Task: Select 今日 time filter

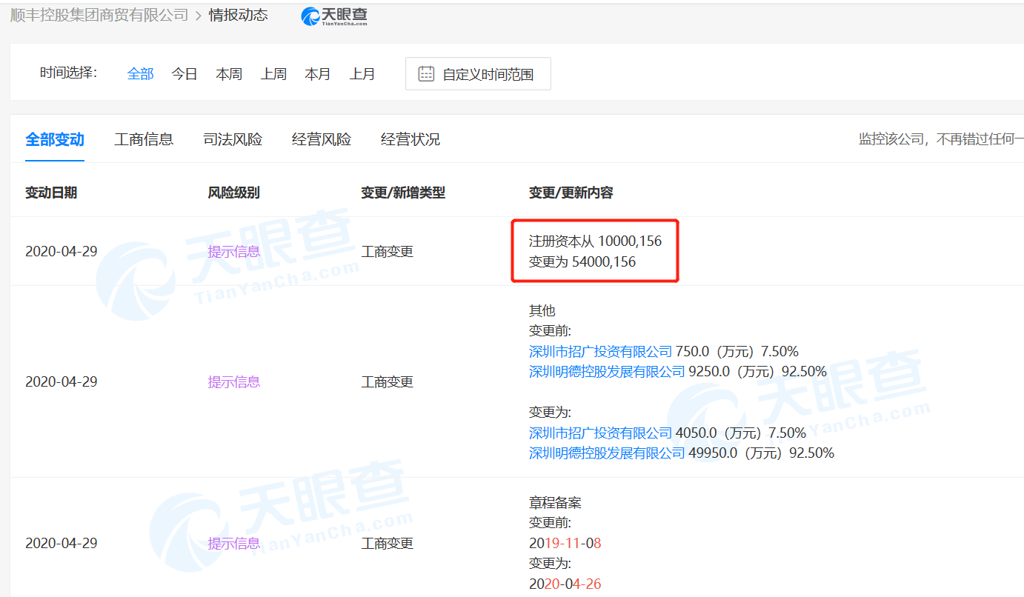Action: (184, 74)
